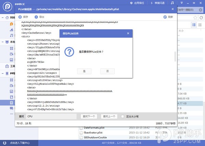Click video camera icon under device section
Image resolution: width=205 pixels, height=146 pixels.
(x=12, y=85)
